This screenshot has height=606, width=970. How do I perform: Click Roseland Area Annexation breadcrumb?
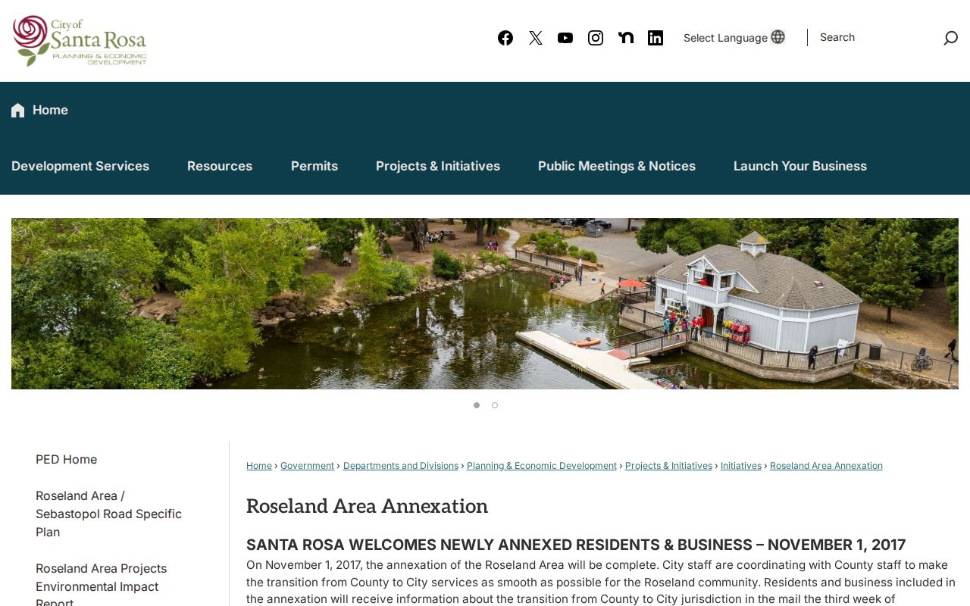(x=826, y=466)
